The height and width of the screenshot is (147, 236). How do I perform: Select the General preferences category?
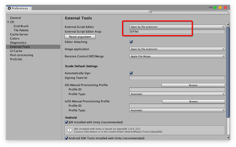coord(15,18)
